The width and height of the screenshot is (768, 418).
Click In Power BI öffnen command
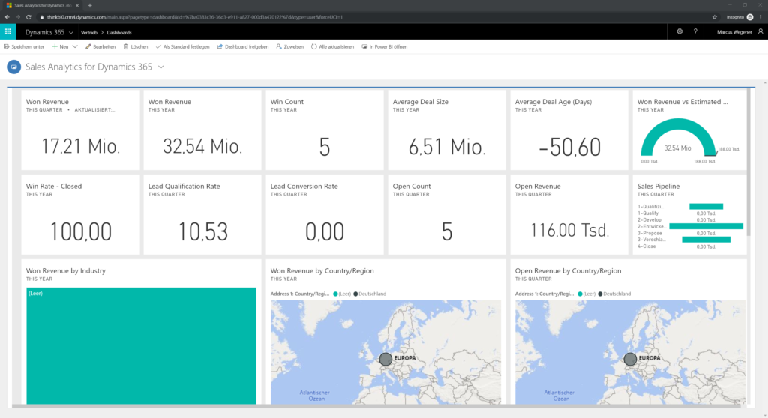(385, 47)
